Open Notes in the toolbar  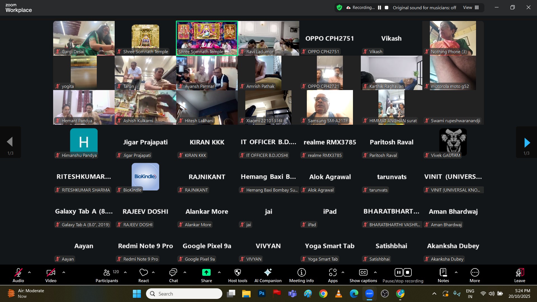point(443,275)
